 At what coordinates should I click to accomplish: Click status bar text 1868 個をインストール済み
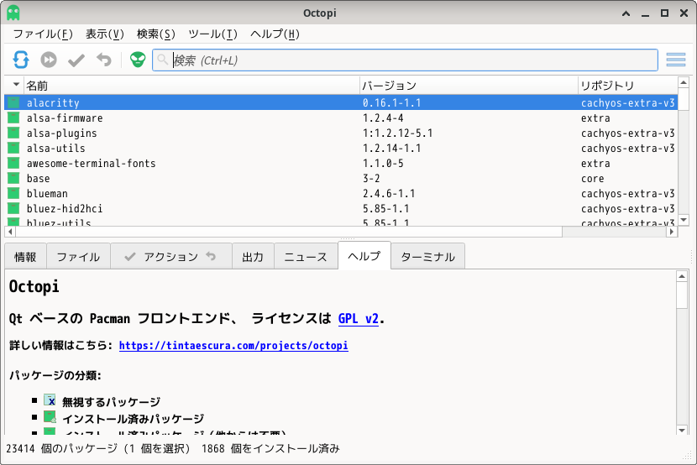pyautogui.click(x=270, y=448)
